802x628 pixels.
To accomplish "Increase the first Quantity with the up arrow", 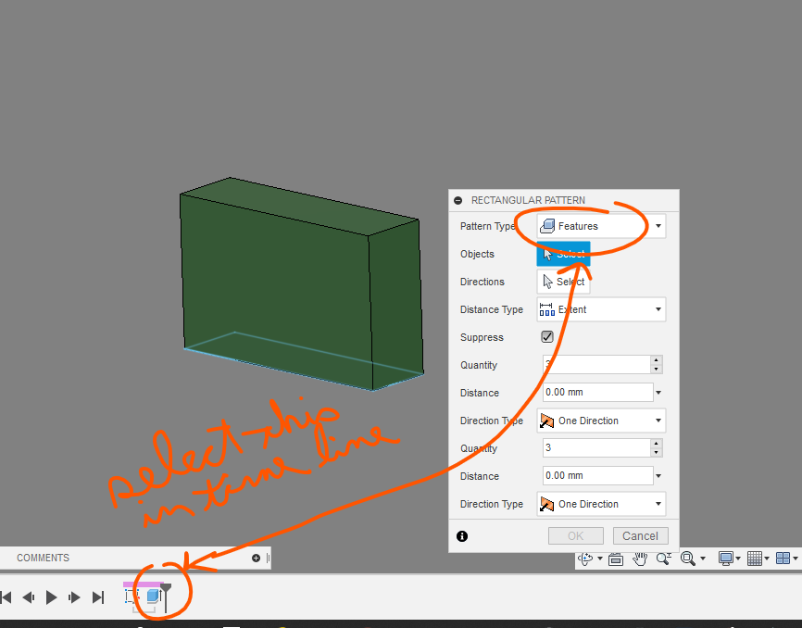I will (x=657, y=360).
